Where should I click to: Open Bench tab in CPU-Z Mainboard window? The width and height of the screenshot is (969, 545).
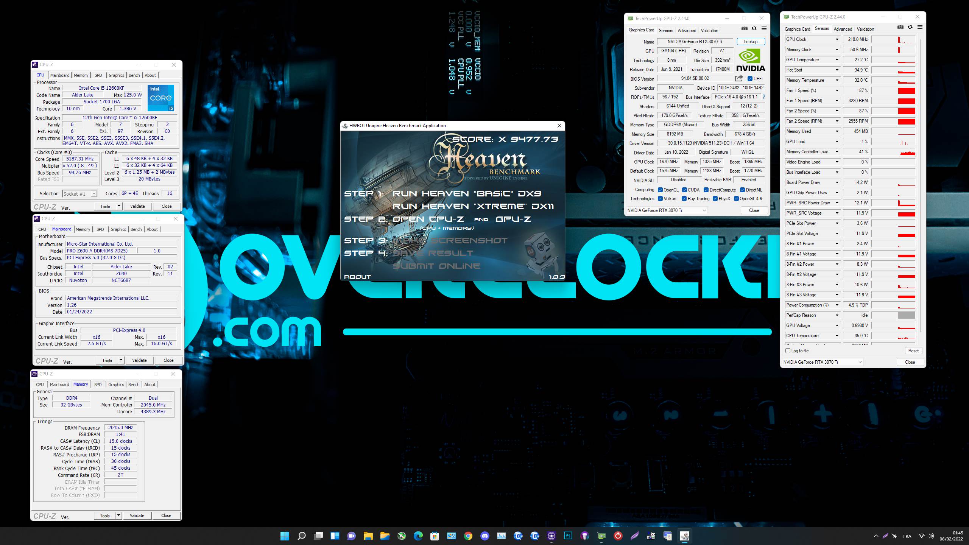[136, 229]
